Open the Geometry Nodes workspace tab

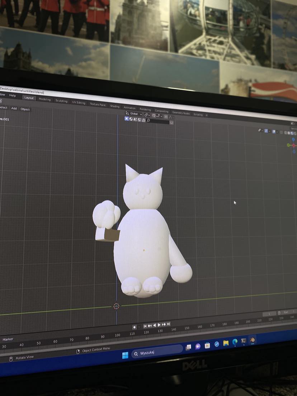click(181, 113)
